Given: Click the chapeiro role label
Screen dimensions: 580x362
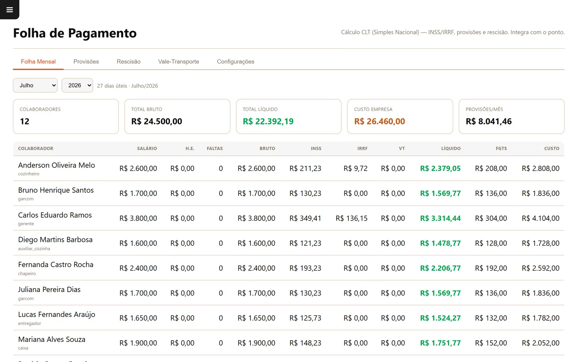Looking at the screenshot, I should pos(27,274).
